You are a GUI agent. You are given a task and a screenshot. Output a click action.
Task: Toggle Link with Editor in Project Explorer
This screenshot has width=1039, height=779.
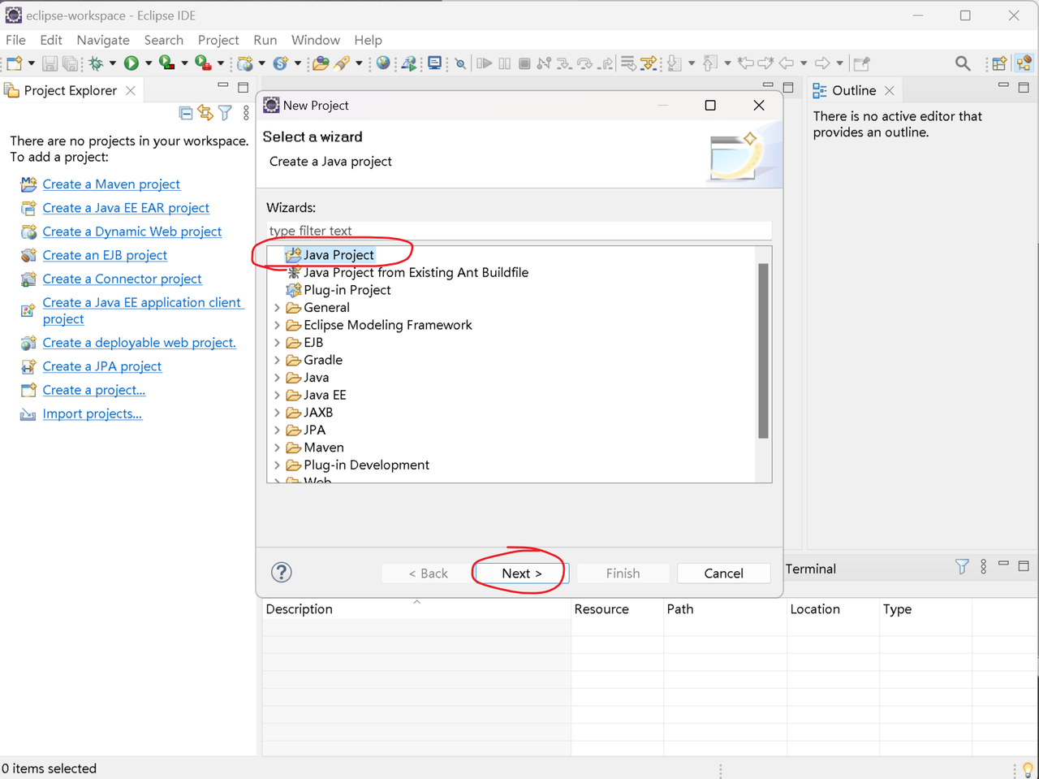tap(205, 113)
